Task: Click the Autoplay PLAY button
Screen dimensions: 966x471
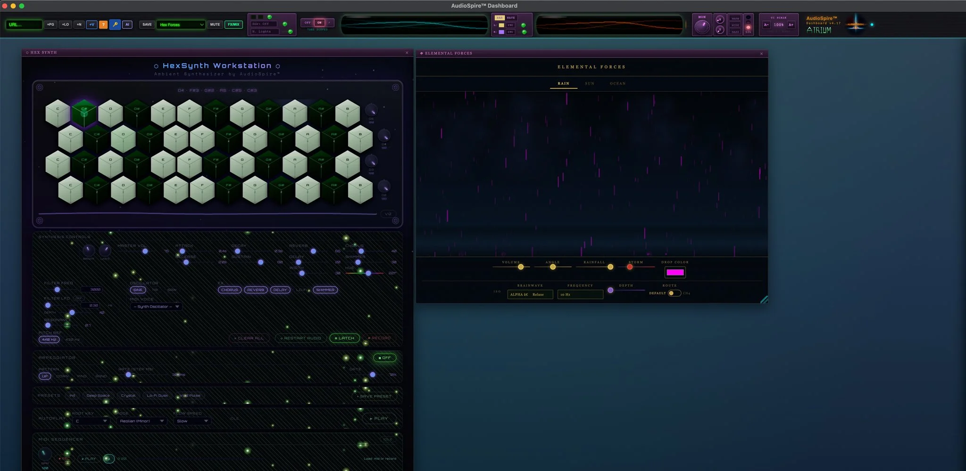Action: pyautogui.click(x=379, y=418)
